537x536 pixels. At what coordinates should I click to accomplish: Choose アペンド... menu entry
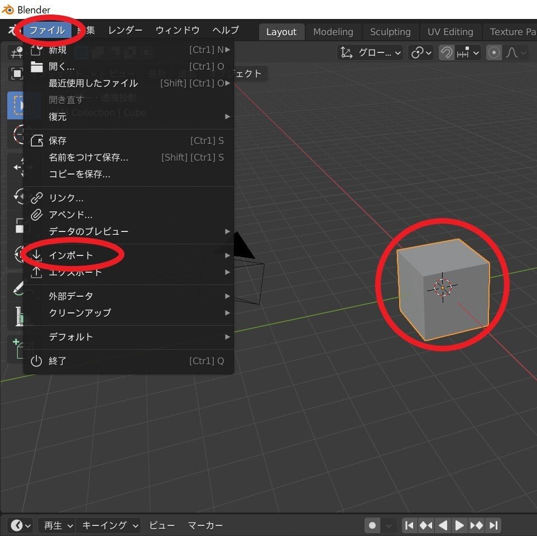(129, 215)
